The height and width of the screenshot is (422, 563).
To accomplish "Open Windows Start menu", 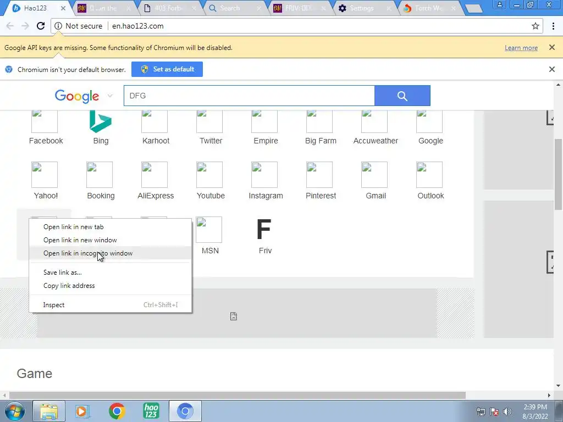I will pos(15,411).
